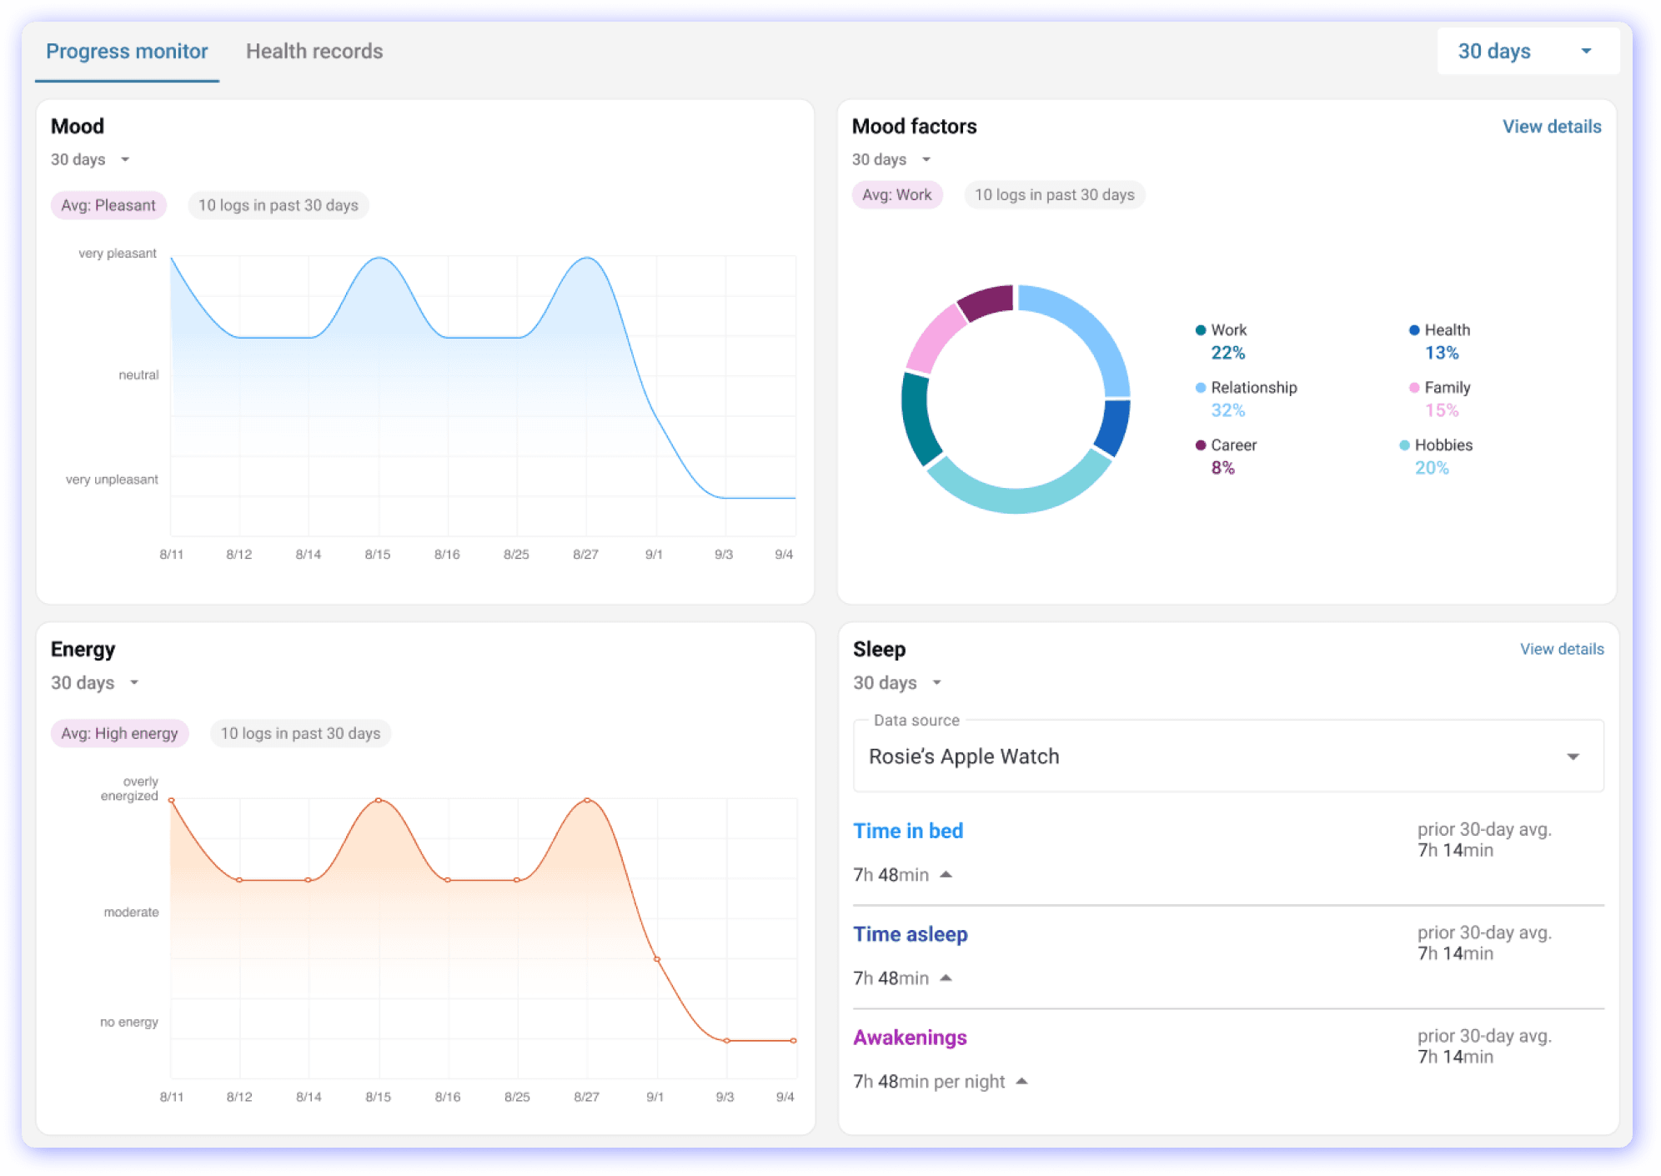This screenshot has height=1176, width=1661.
Task: Select the Progress monitor tab
Action: (127, 52)
